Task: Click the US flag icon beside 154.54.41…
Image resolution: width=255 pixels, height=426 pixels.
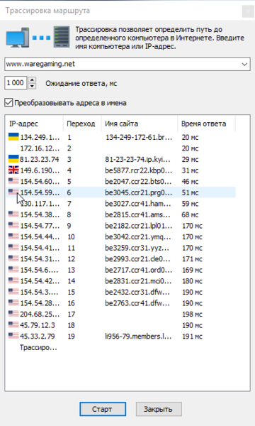Action: click(13, 248)
